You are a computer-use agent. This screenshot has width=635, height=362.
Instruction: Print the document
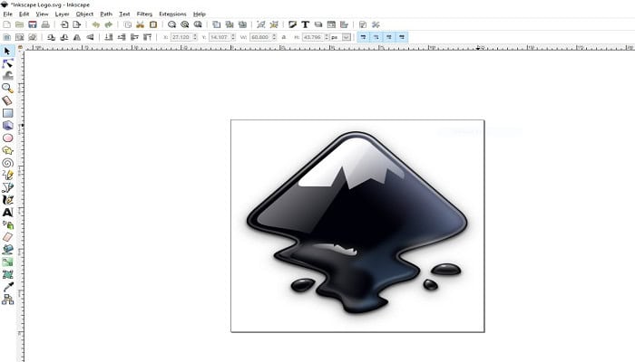45,24
